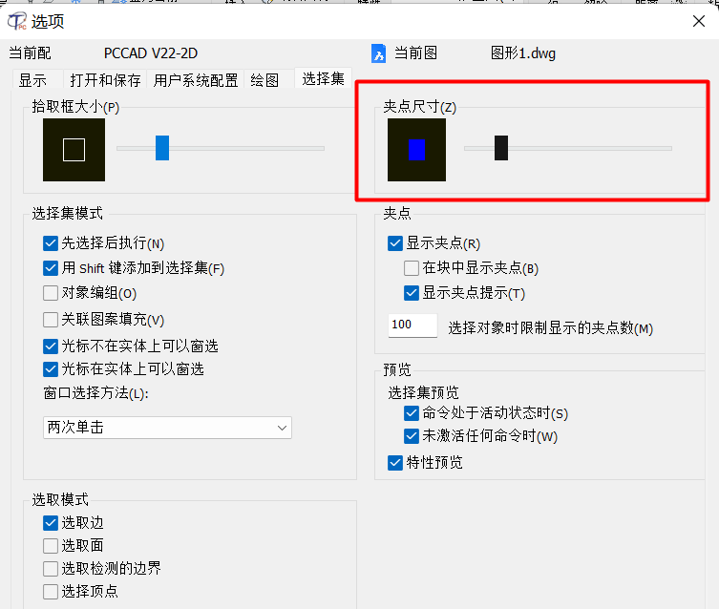Viewport: 719px width, 609px height.
Task: Check the 选取面 option
Action: click(x=51, y=546)
